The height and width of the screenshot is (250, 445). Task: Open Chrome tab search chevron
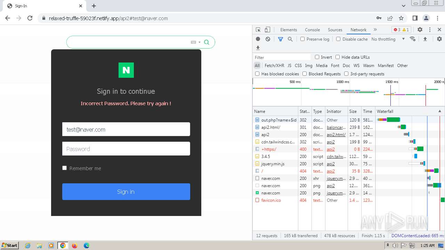pyautogui.click(x=403, y=6)
